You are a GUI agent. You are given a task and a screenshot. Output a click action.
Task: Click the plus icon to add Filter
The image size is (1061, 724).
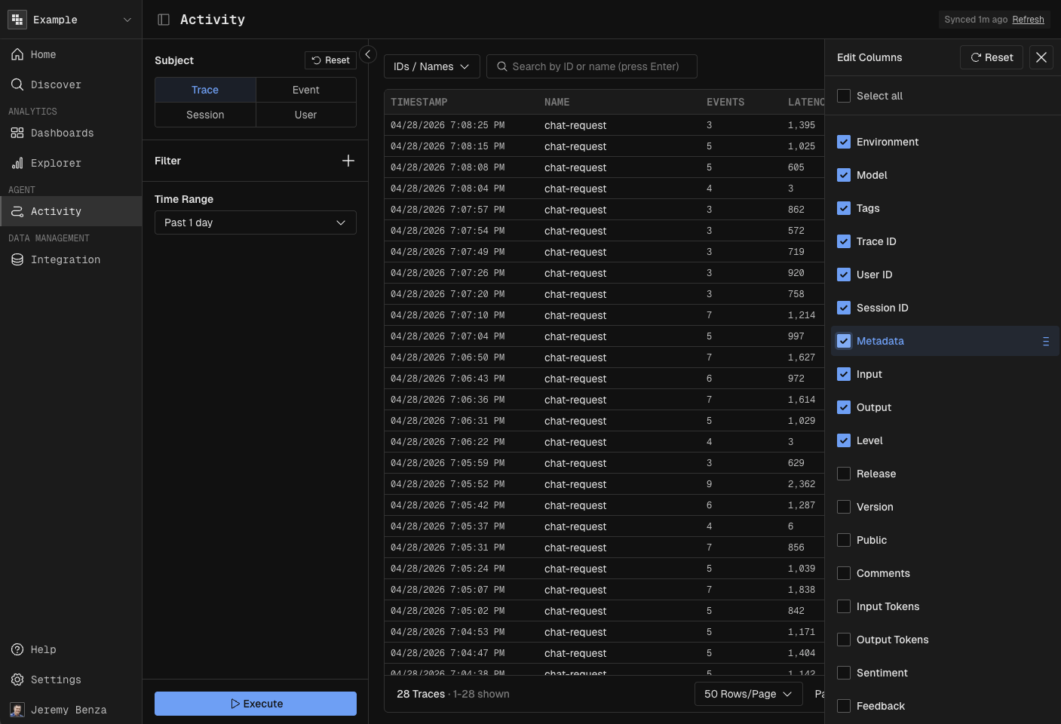click(x=348, y=161)
